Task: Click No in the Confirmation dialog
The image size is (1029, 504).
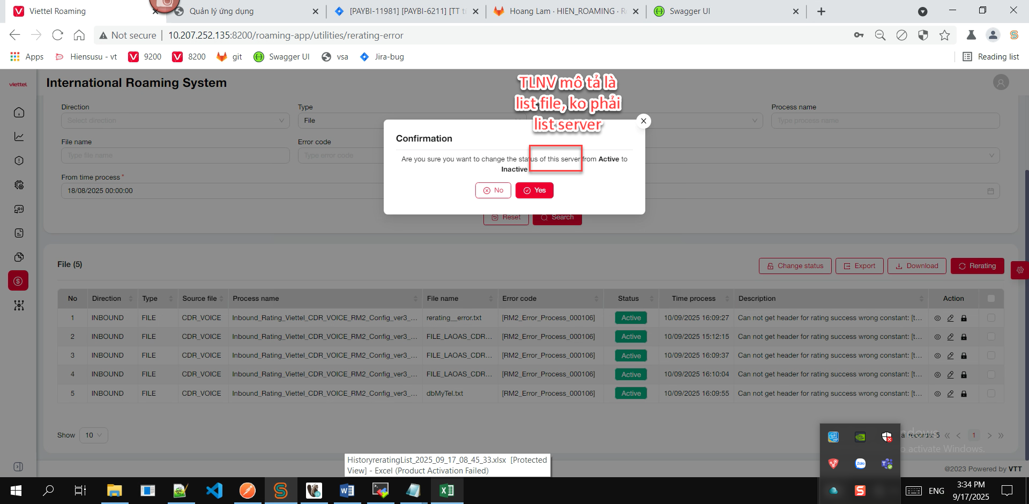Action: (493, 190)
